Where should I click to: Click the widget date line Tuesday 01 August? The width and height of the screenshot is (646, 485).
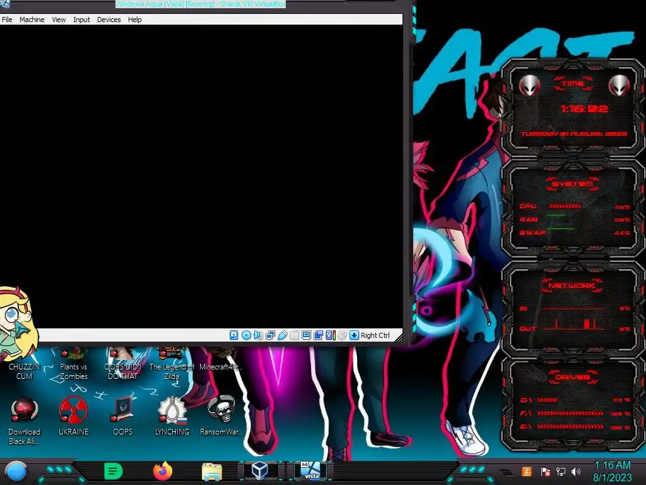574,134
